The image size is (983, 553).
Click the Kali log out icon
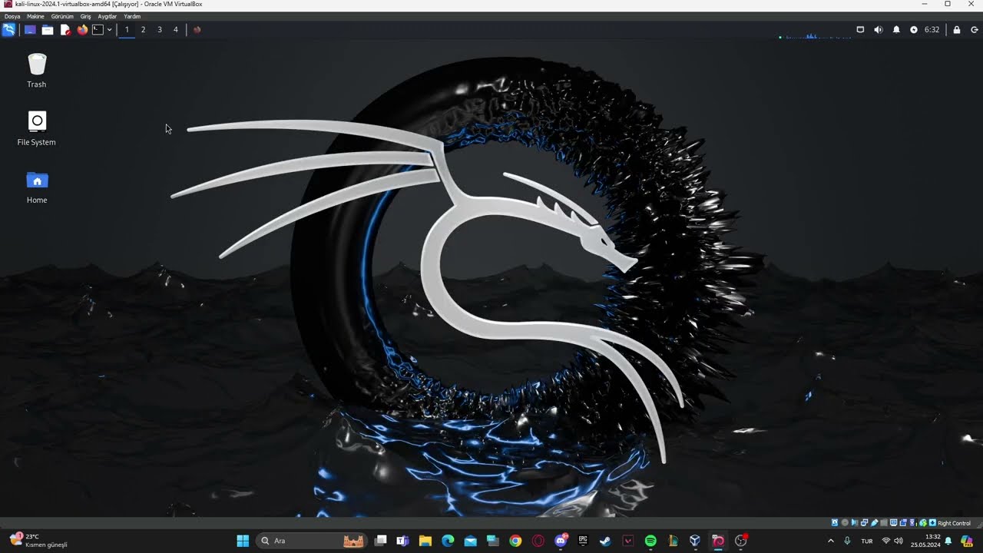point(975,30)
